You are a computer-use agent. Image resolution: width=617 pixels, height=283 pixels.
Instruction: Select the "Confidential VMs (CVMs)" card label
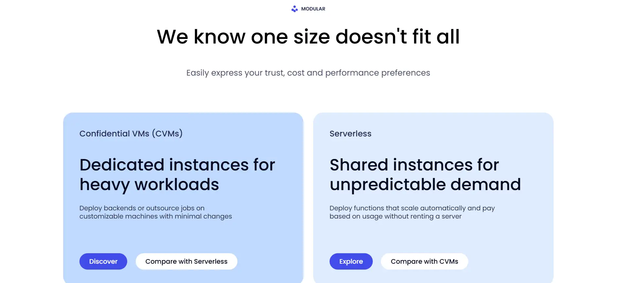[x=131, y=133]
